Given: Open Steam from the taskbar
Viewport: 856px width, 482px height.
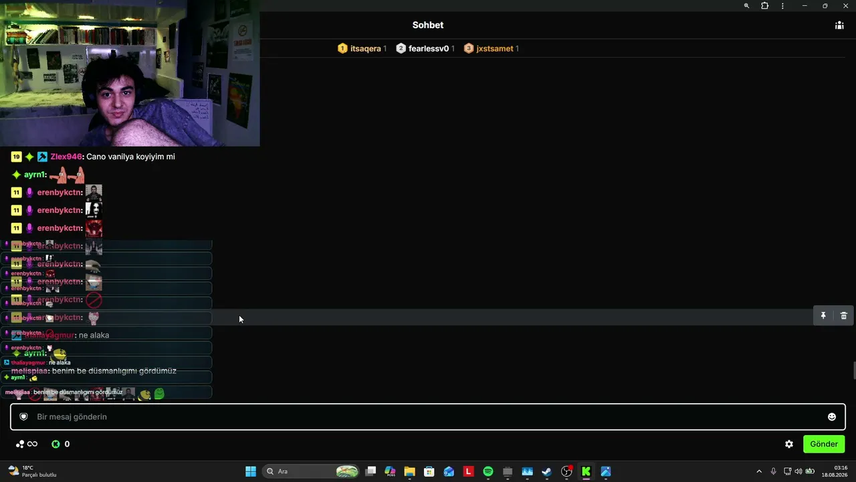Looking at the screenshot, I should pyautogui.click(x=546, y=471).
